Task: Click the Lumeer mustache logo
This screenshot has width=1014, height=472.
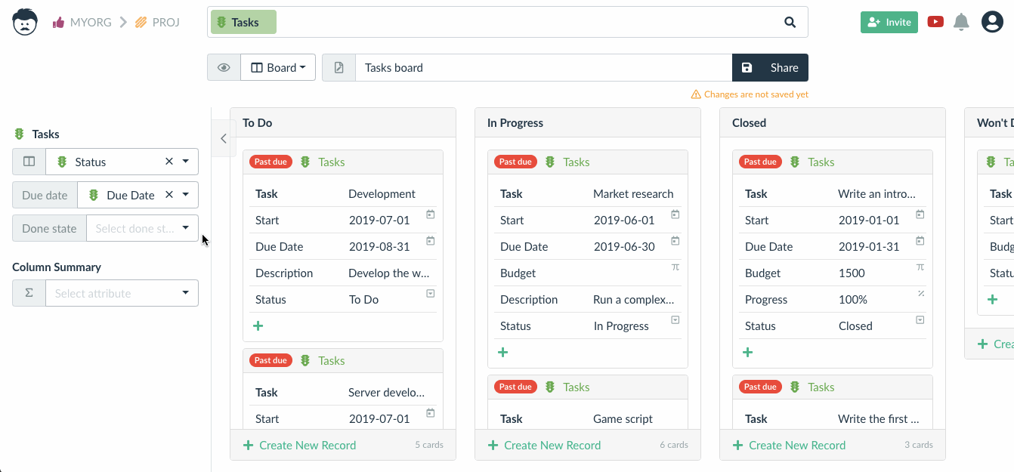Action: pos(25,22)
